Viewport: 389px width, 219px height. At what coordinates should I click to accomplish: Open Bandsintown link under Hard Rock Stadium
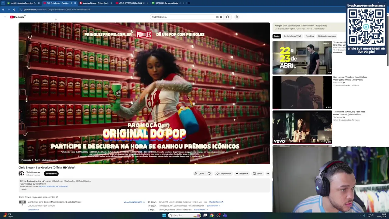(33, 210)
